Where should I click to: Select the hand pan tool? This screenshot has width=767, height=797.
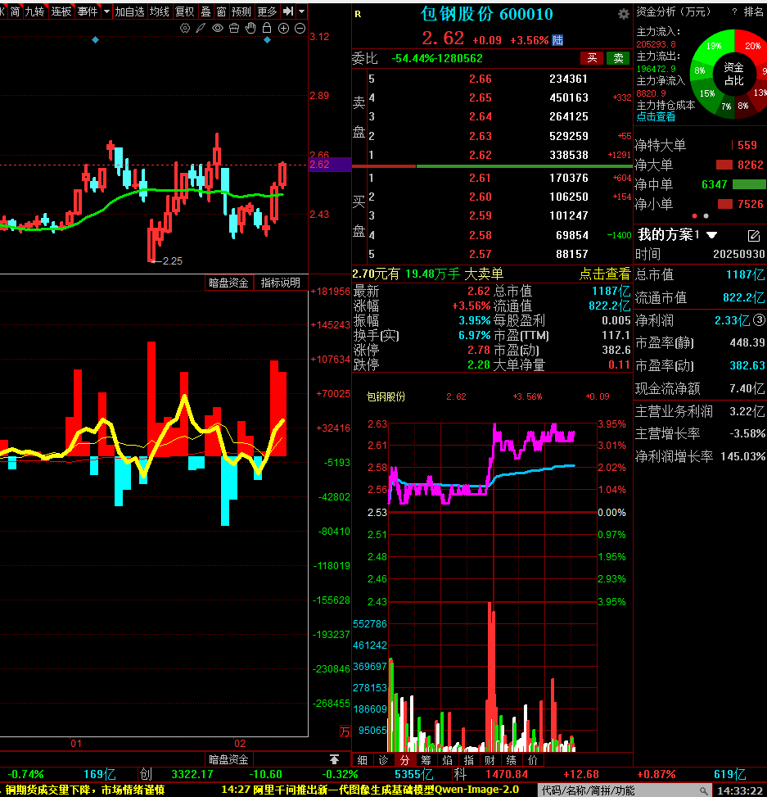click(x=250, y=29)
